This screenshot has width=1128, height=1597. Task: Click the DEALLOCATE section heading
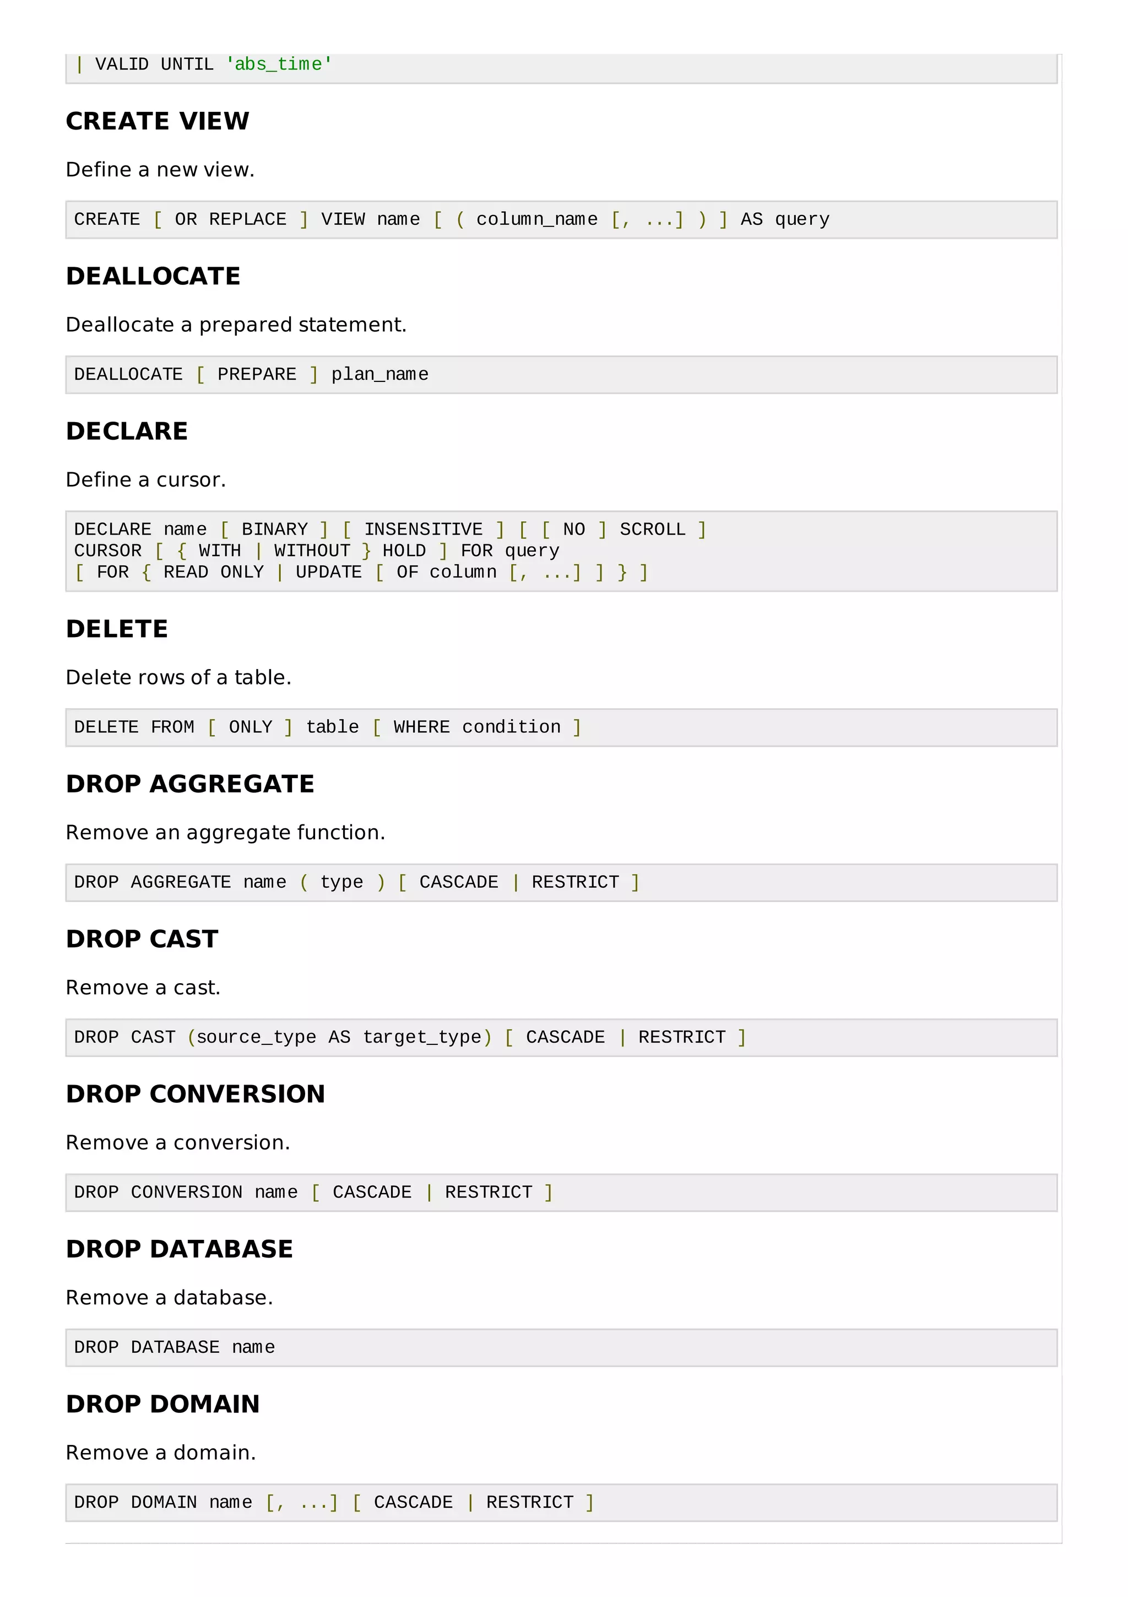tap(153, 276)
